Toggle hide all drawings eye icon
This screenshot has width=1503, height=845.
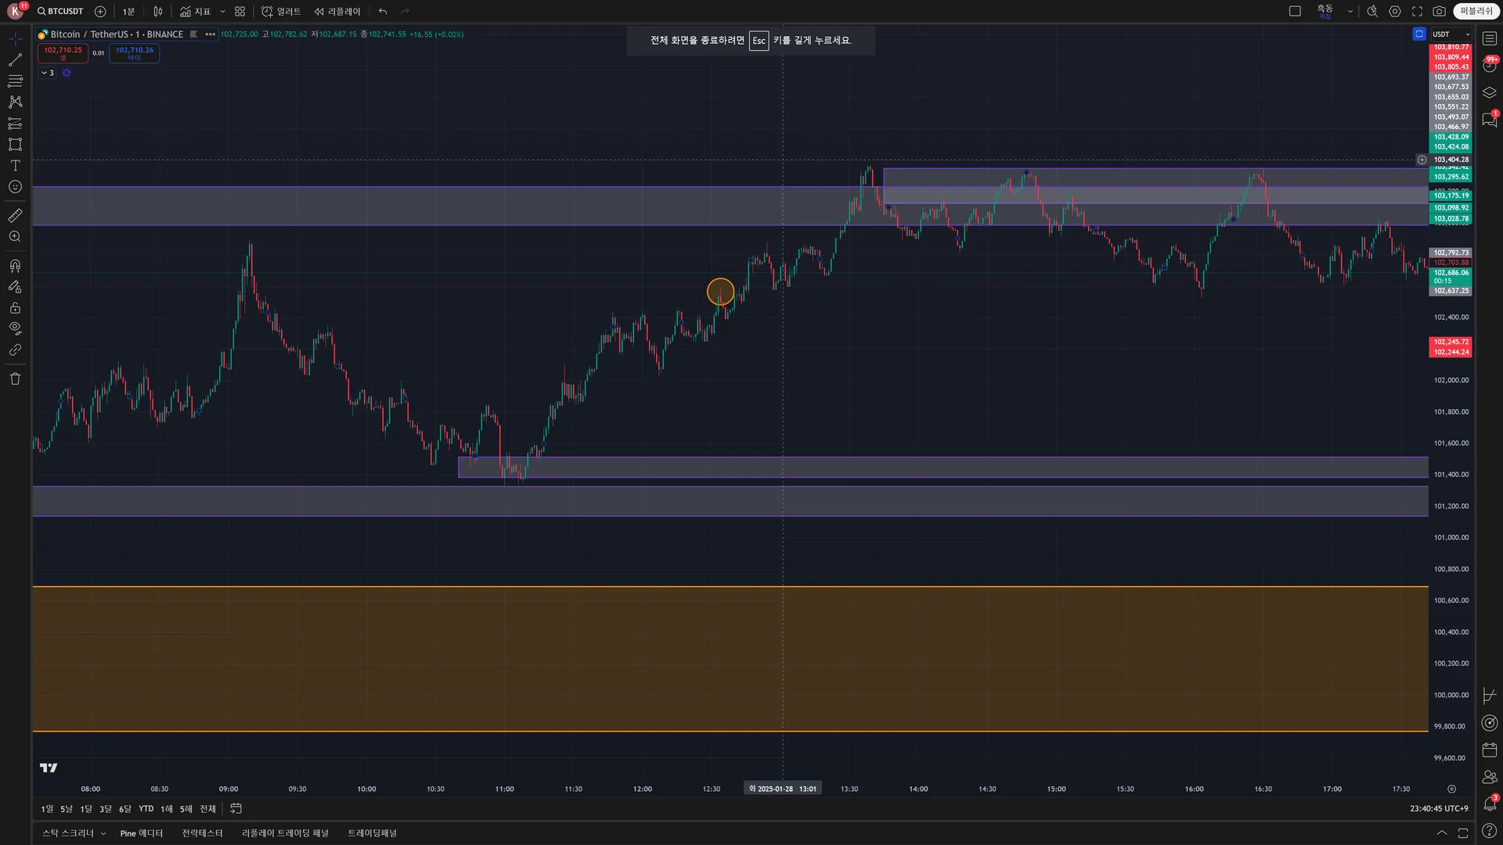[x=15, y=329]
